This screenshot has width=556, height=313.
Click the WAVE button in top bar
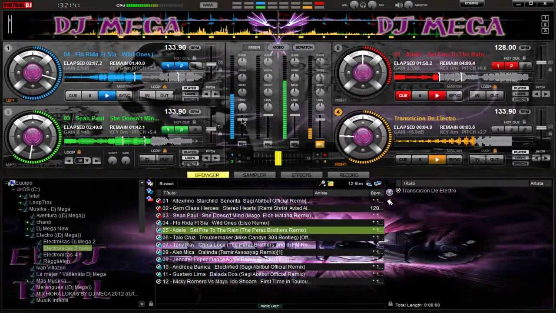[208, 5]
